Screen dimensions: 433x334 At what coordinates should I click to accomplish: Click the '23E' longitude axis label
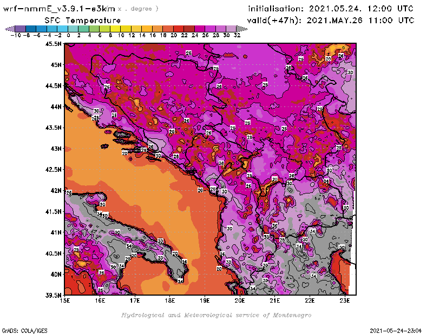click(x=345, y=300)
